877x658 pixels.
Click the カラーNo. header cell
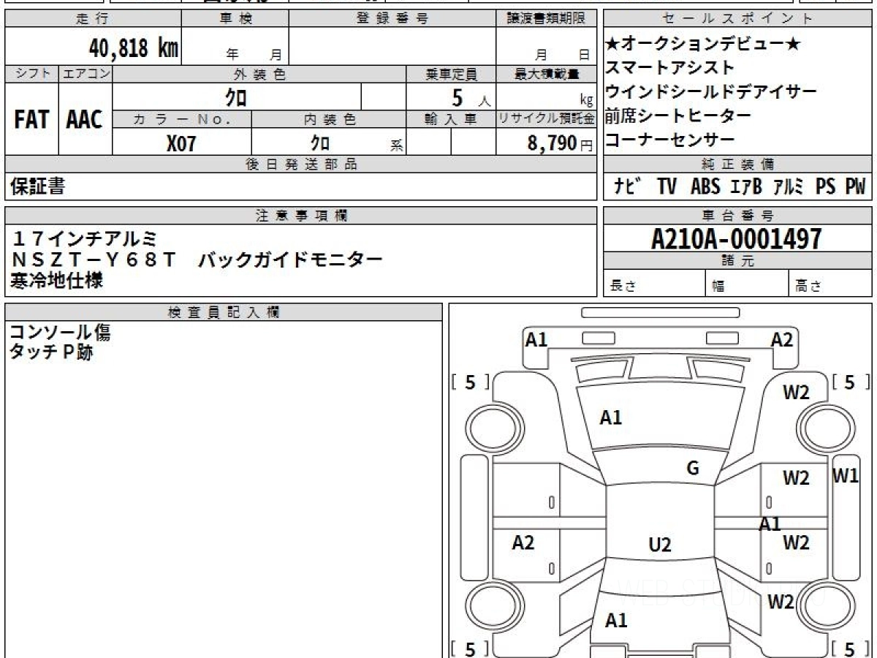[182, 119]
